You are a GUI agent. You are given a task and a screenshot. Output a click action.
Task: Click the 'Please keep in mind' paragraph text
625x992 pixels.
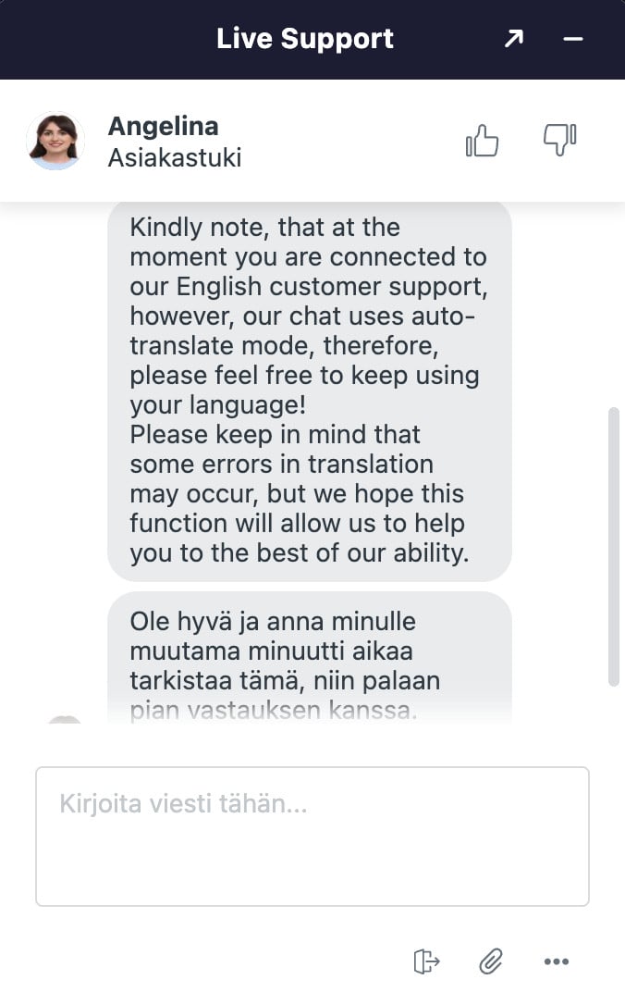point(299,493)
